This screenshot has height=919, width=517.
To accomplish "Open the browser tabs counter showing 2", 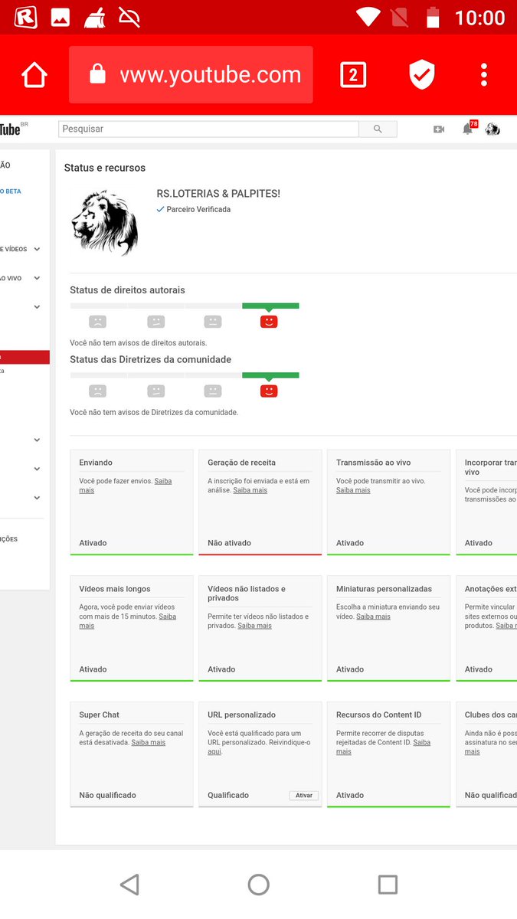I will pos(353,75).
